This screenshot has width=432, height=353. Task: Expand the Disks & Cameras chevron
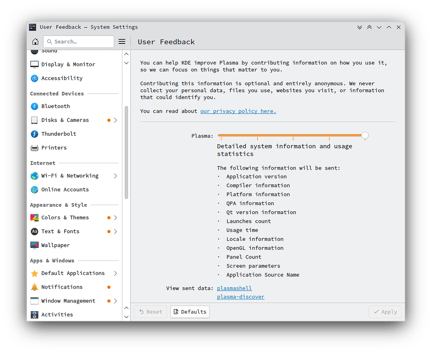click(x=115, y=120)
